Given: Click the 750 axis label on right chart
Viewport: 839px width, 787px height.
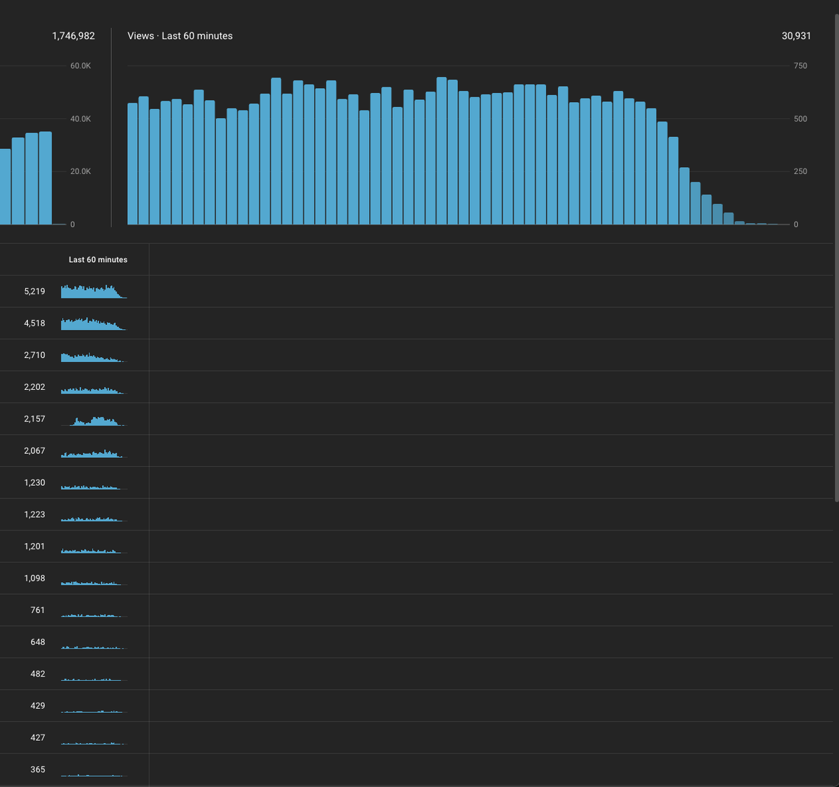Looking at the screenshot, I should click(801, 66).
